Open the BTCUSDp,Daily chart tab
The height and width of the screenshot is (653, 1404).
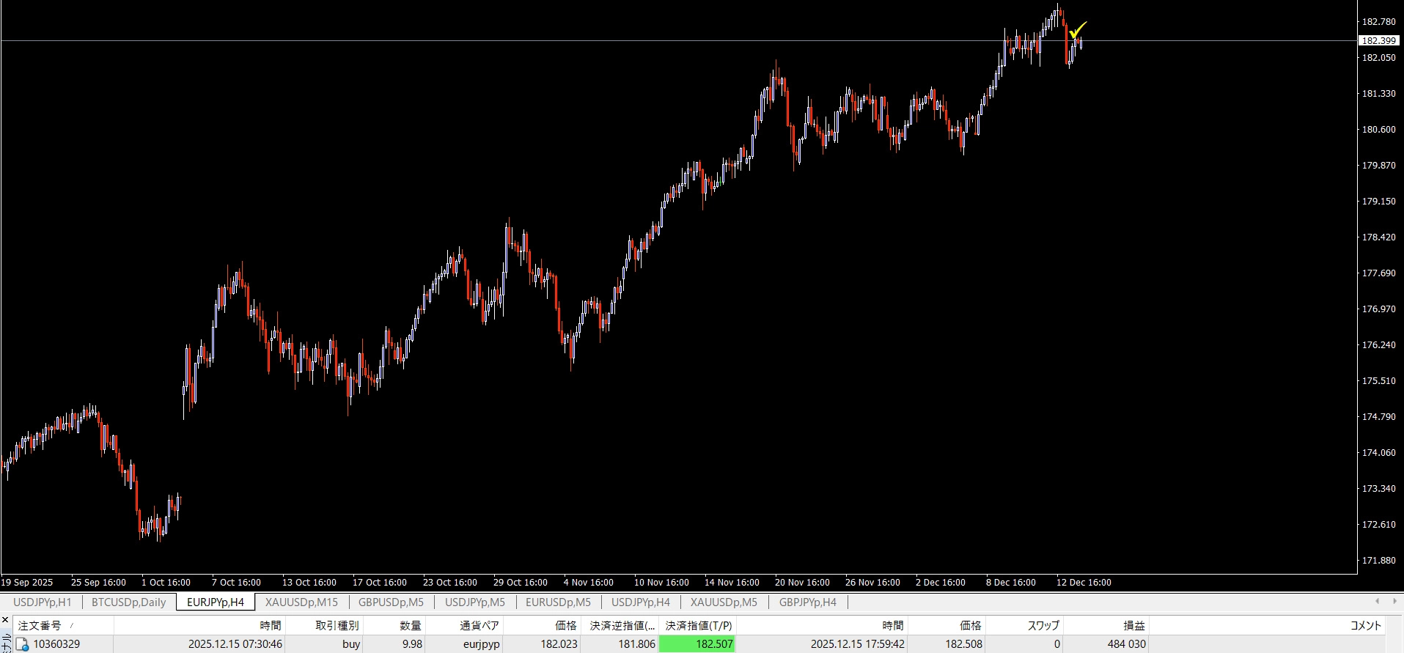[129, 602]
